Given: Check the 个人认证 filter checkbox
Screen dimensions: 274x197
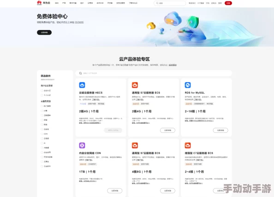Looking at the screenshot, I should 42,95.
